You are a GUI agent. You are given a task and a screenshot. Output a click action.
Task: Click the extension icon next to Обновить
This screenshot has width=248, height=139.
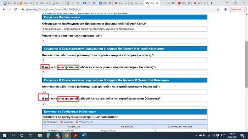click(225, 10)
